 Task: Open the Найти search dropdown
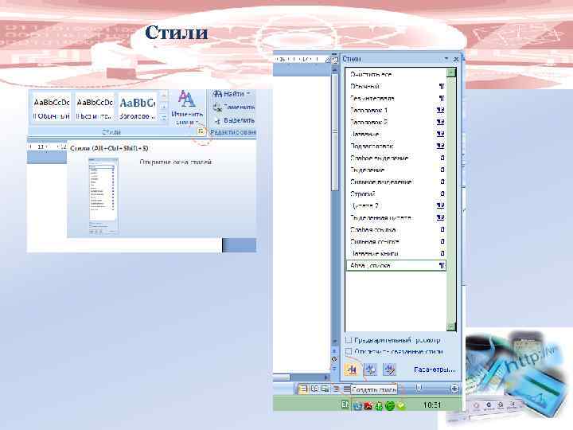(x=232, y=94)
